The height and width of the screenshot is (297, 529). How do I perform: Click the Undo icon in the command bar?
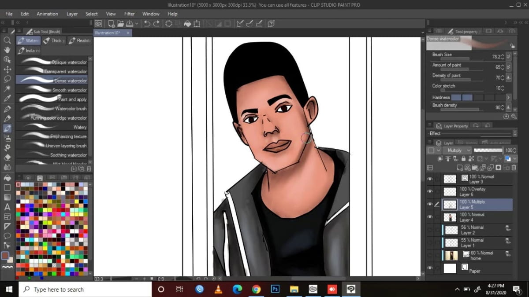click(147, 24)
